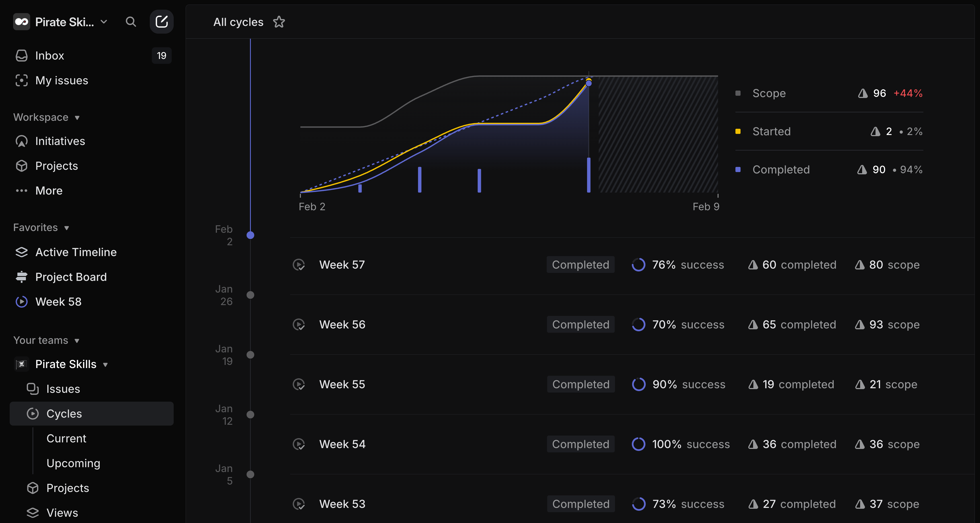980x523 pixels.
Task: Open Week 58 from Favorites
Action: (59, 301)
